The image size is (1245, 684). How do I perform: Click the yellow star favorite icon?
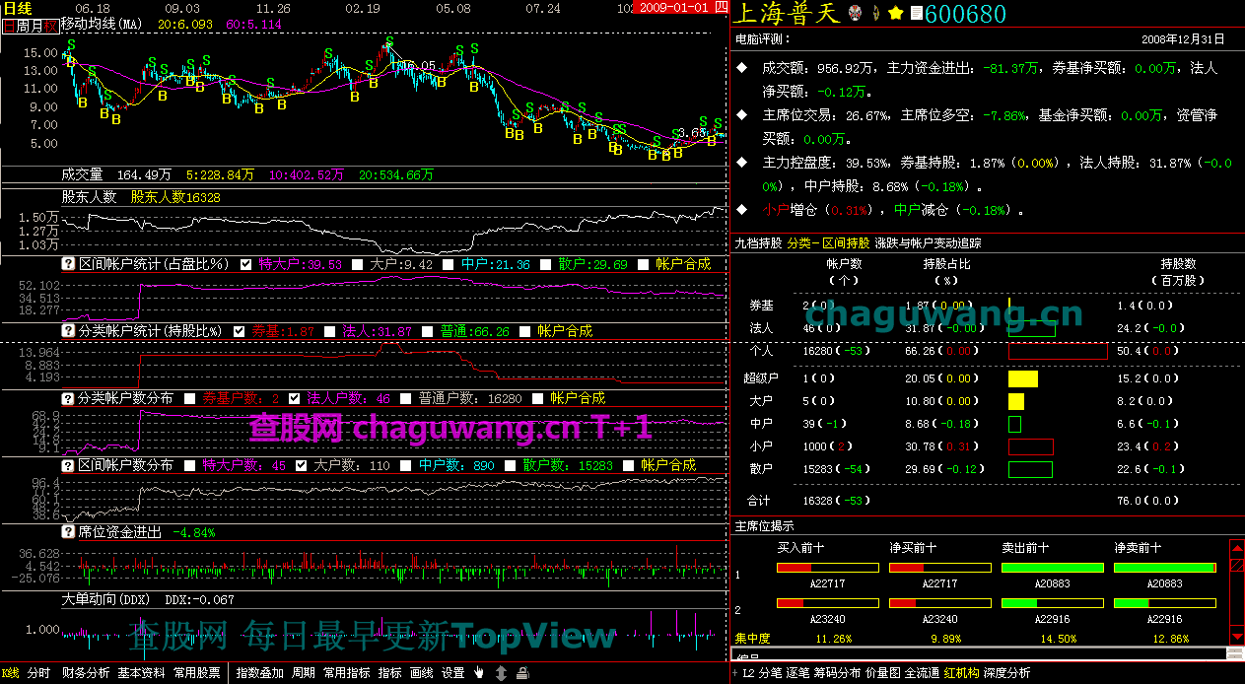[895, 14]
